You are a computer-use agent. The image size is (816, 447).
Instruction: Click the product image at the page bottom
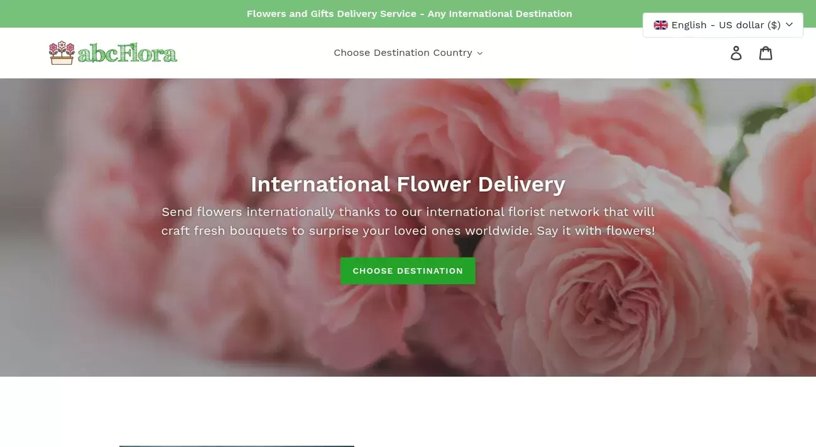(x=236, y=446)
